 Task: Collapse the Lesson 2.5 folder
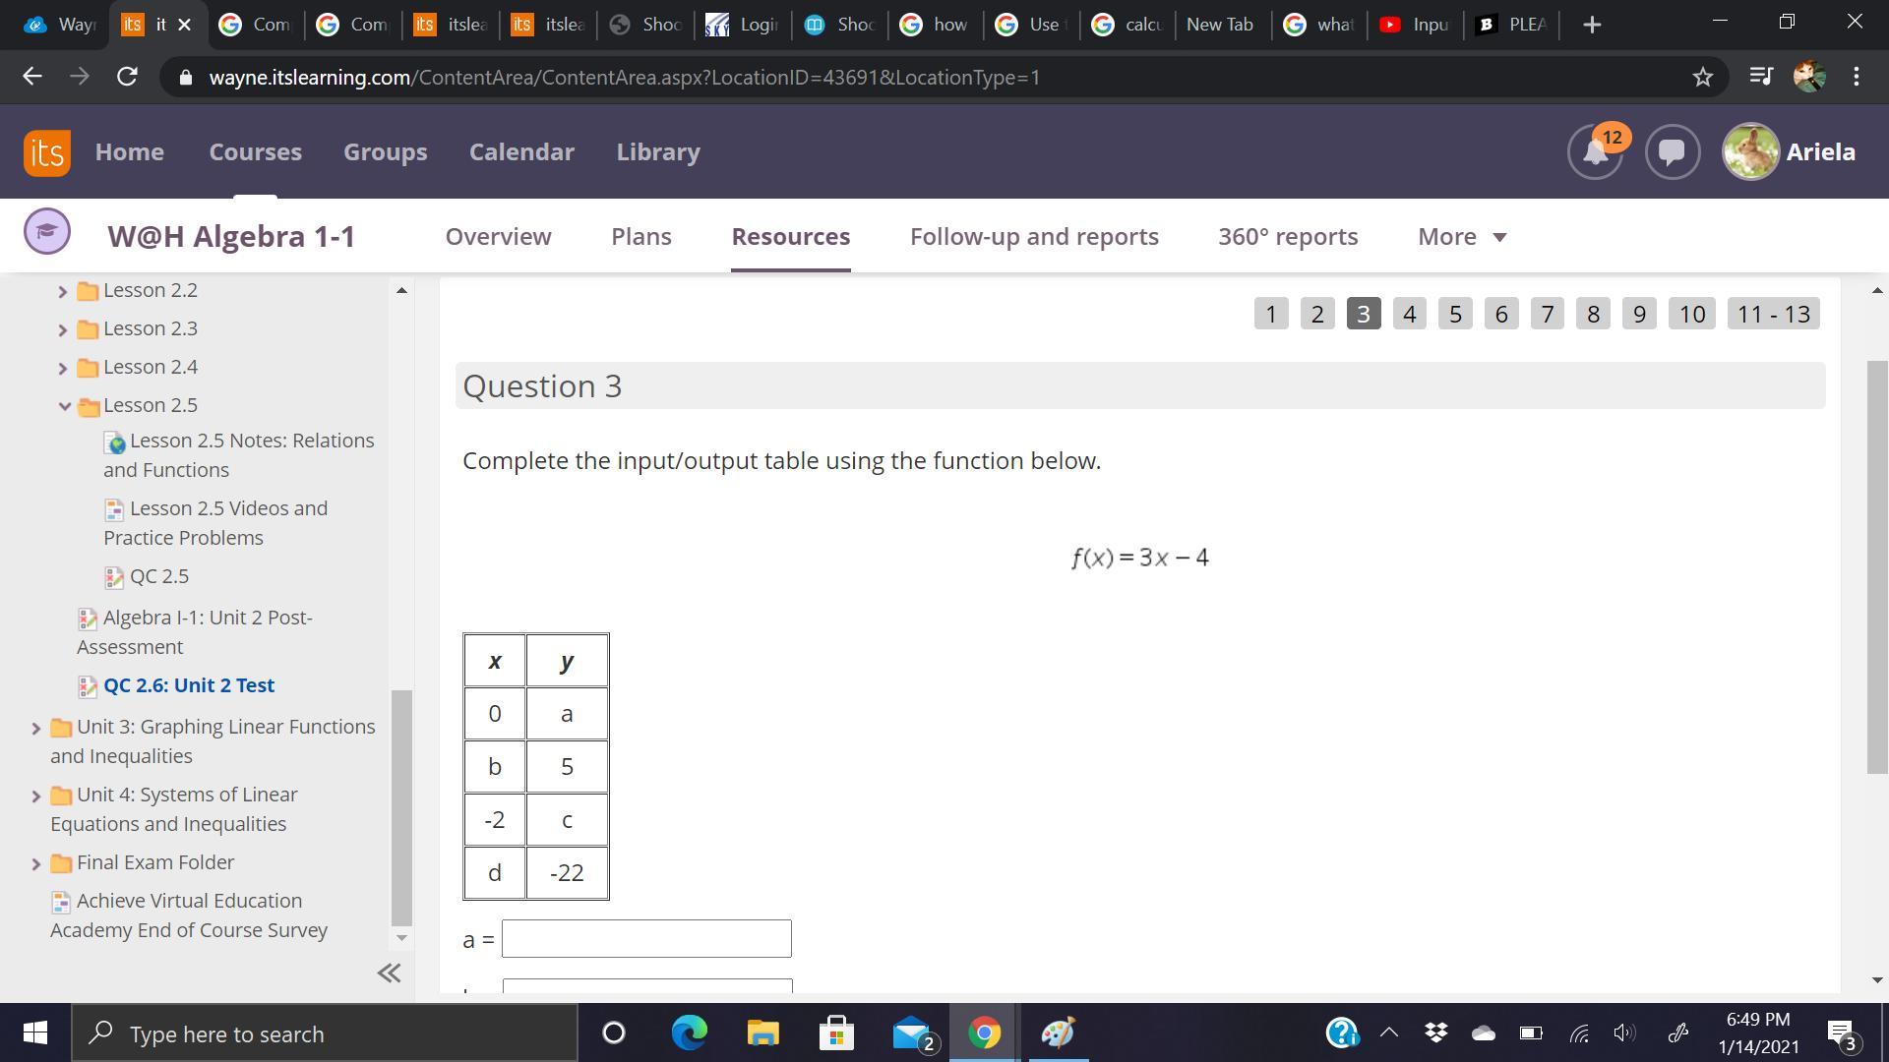64,406
